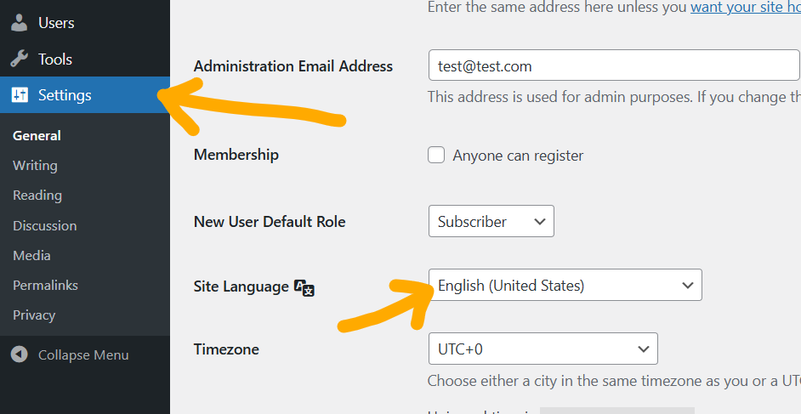This screenshot has height=414, width=801.
Task: Select the Media settings item
Action: 31,255
